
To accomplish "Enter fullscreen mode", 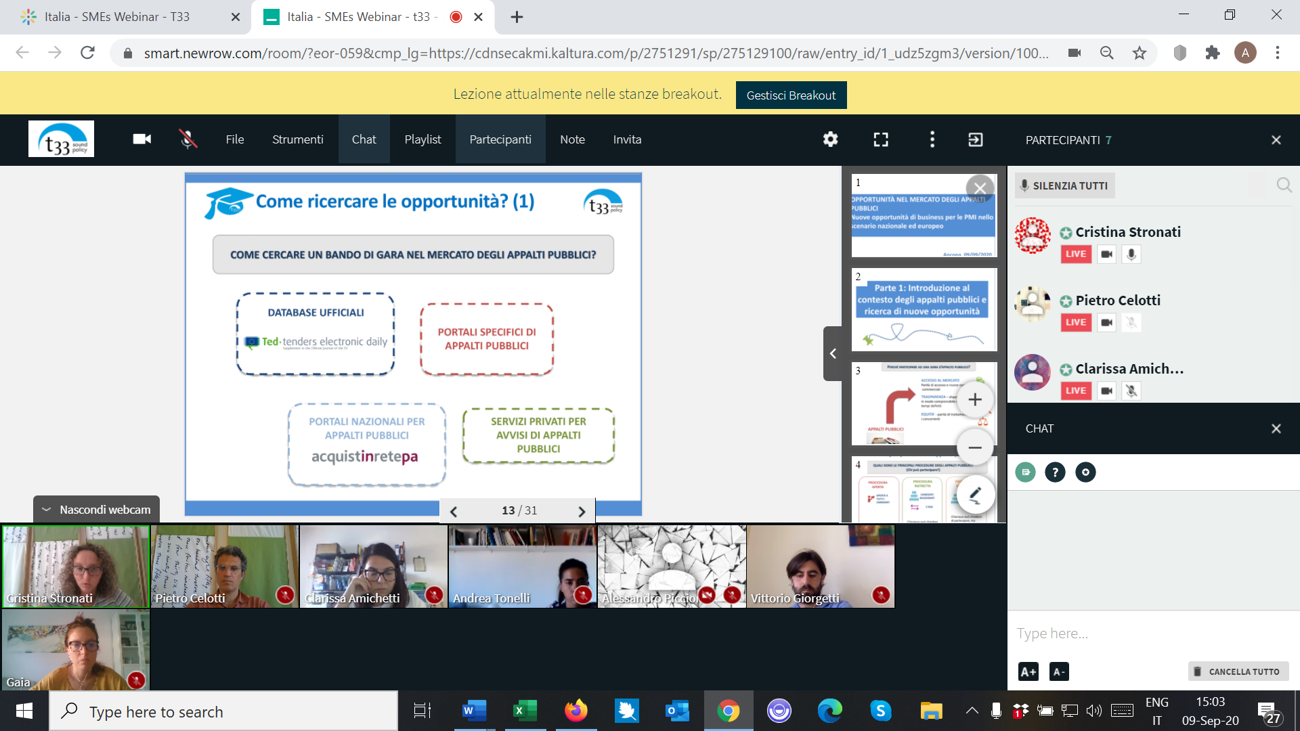I will (881, 139).
